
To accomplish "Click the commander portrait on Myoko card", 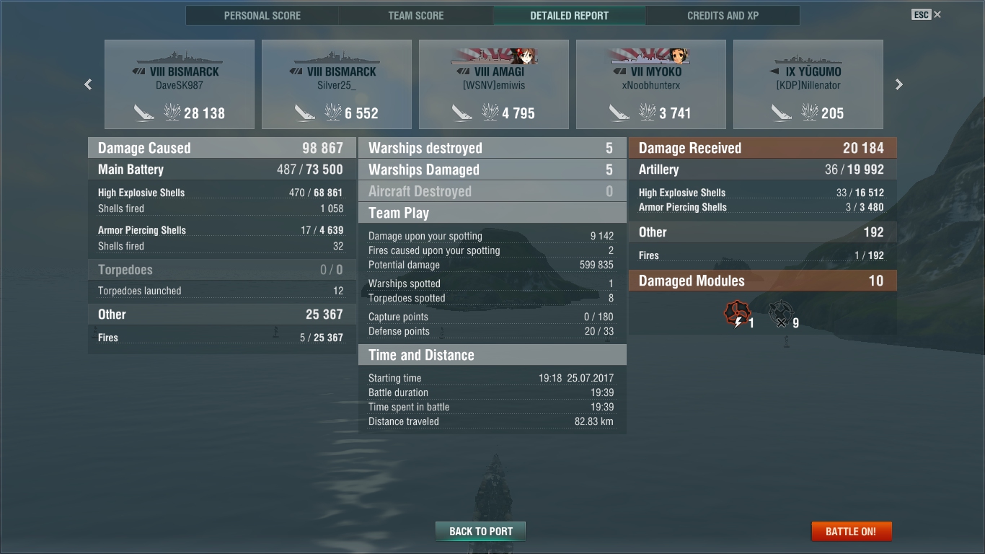I will pyautogui.click(x=677, y=56).
